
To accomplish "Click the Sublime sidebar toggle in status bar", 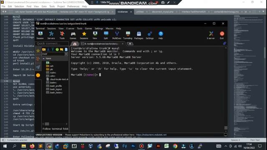I will (4, 140).
